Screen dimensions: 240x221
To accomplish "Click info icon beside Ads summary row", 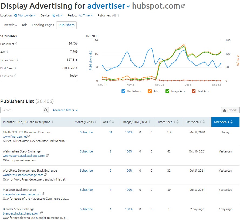I will (x=8, y=52).
